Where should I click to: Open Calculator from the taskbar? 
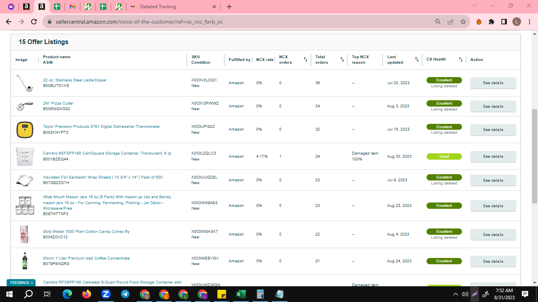[260, 294]
